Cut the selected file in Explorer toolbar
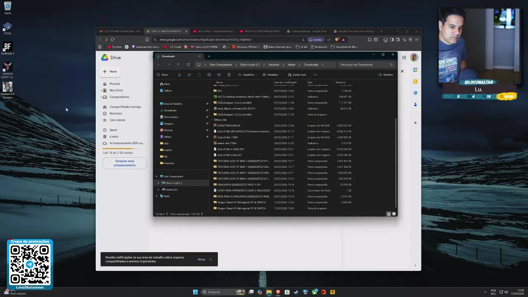The width and height of the screenshot is (528, 297). pyautogui.click(x=179, y=75)
